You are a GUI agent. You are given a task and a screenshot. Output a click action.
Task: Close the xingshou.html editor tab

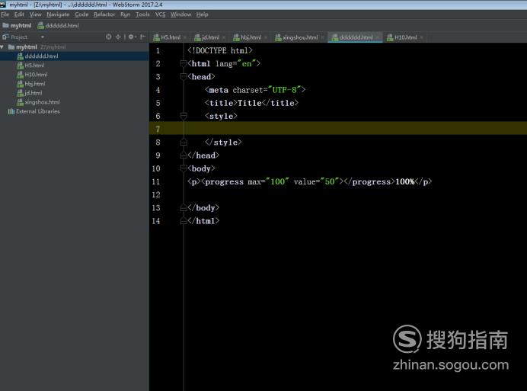[322, 37]
